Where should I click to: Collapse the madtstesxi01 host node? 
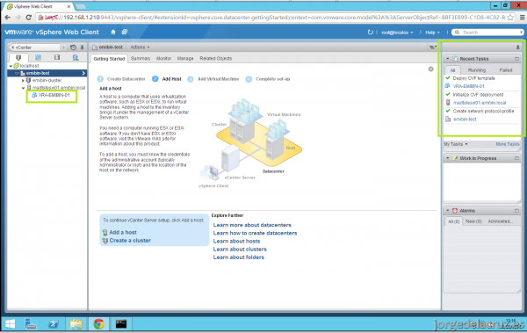pyautogui.click(x=23, y=88)
